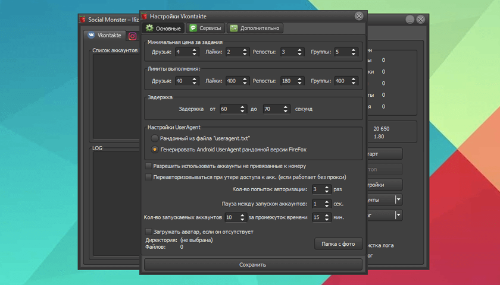Adjust stepper for Кол-во попыток авторизации
This screenshot has height=285, width=500.
[x=327, y=189]
